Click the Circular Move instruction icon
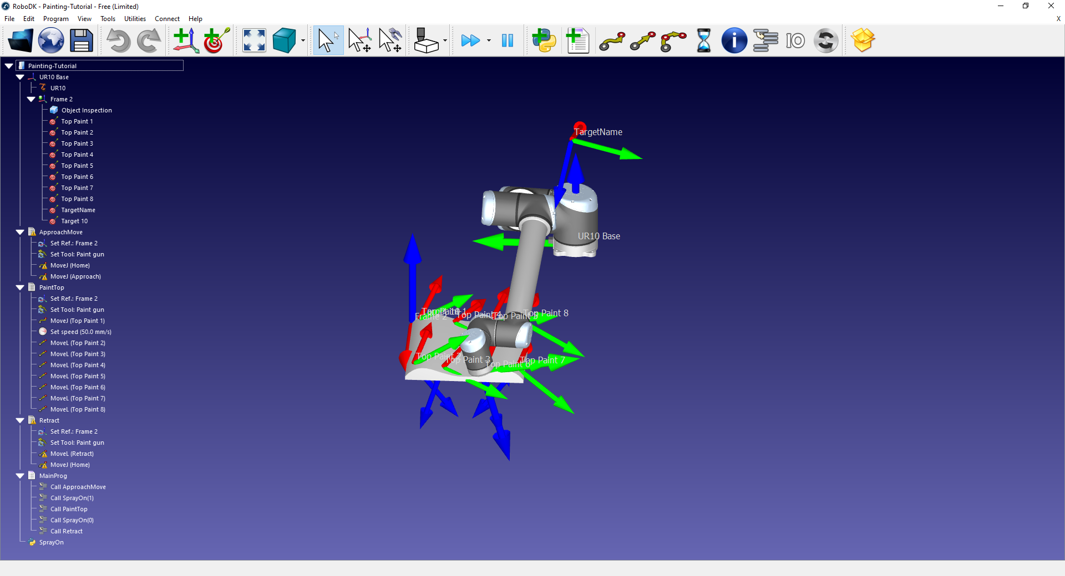The image size is (1065, 576). point(673,40)
